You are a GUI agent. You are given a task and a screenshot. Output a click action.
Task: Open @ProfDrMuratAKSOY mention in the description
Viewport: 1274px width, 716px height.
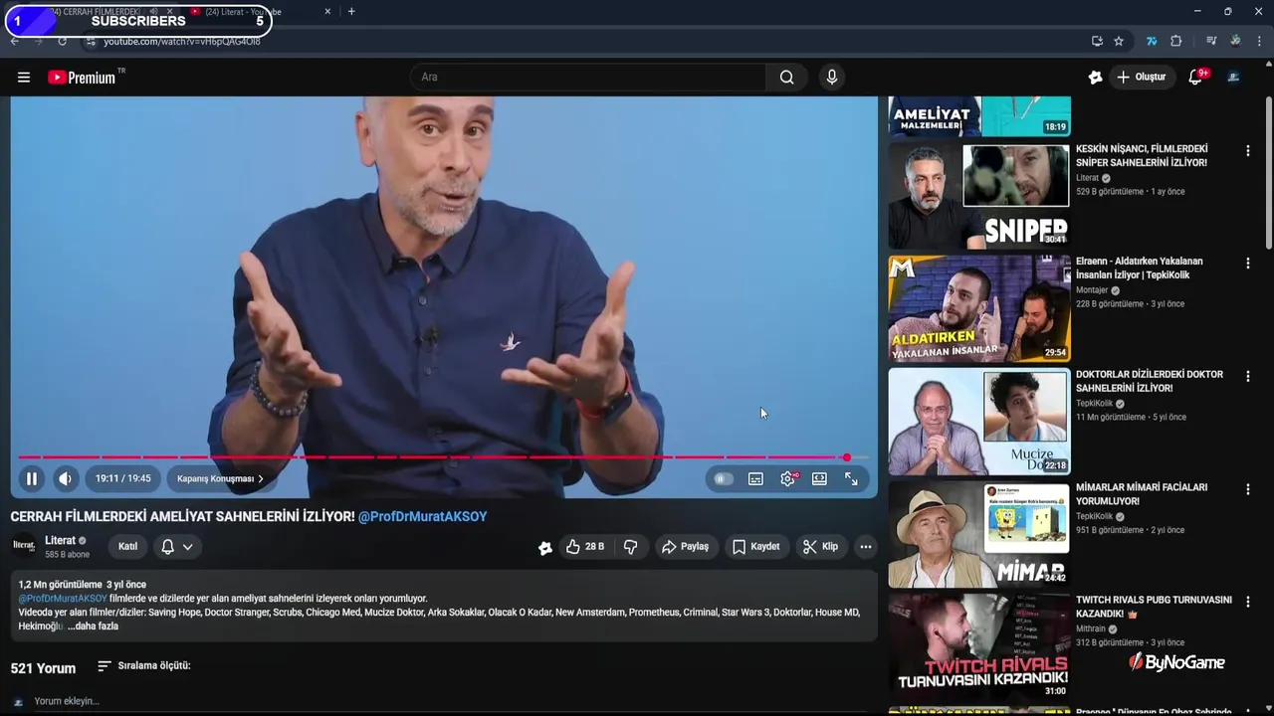(63, 599)
